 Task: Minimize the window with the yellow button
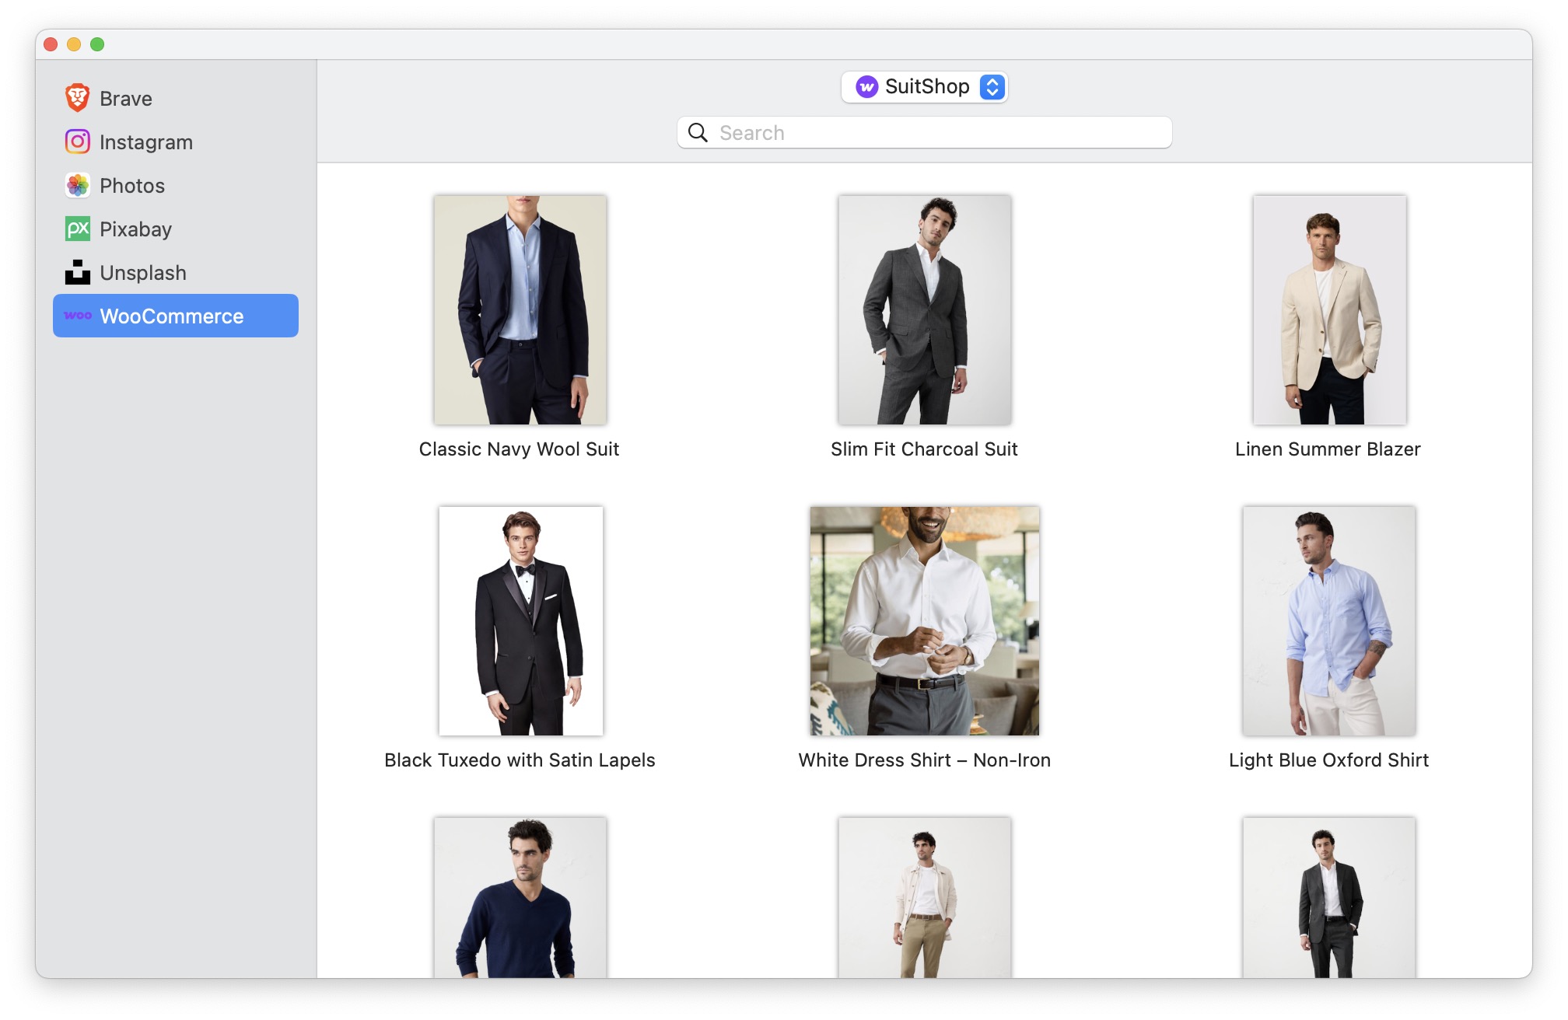74,44
